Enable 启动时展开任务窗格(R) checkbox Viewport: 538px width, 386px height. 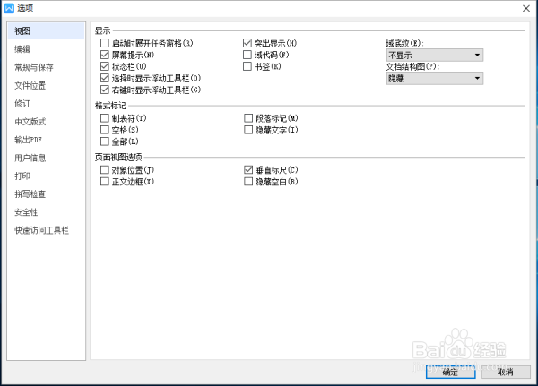click(105, 43)
